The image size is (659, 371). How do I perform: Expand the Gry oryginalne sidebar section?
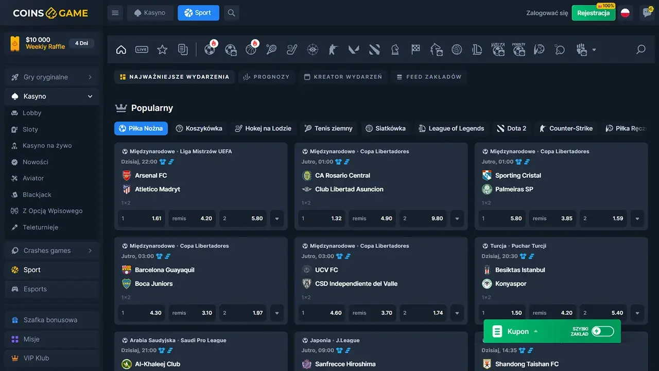(x=51, y=77)
